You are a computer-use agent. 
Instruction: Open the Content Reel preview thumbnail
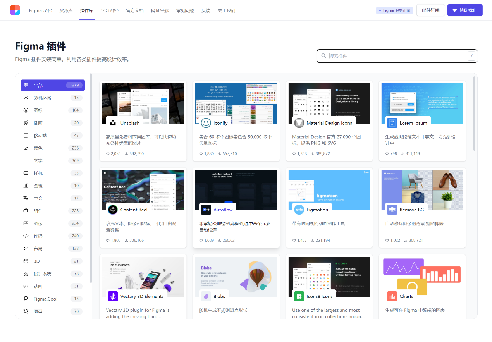point(143,190)
